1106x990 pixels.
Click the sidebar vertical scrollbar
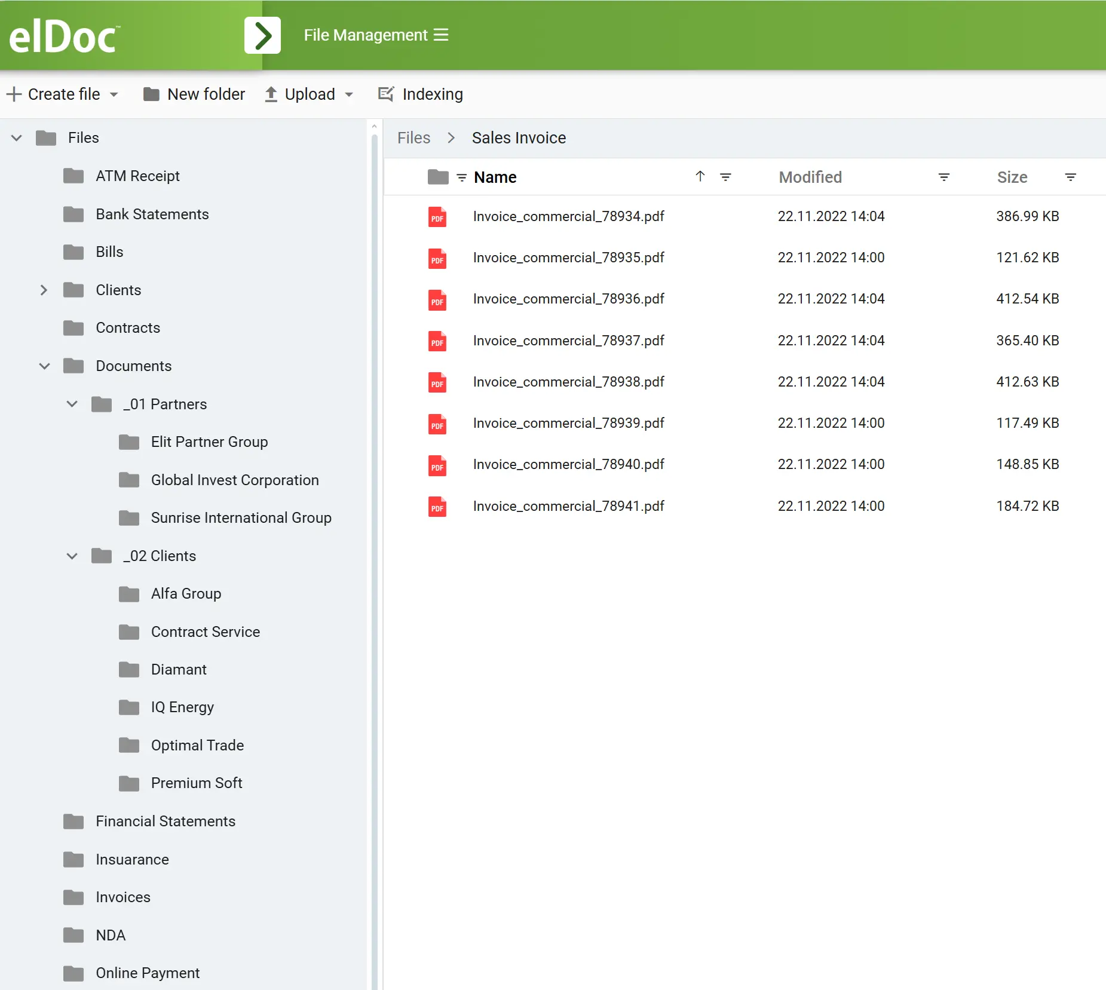pos(375,538)
